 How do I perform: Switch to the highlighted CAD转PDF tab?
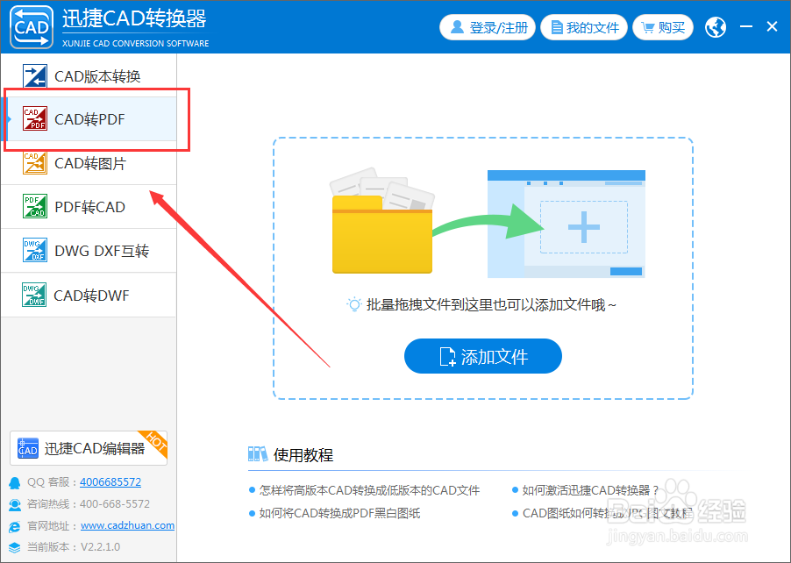(x=92, y=119)
